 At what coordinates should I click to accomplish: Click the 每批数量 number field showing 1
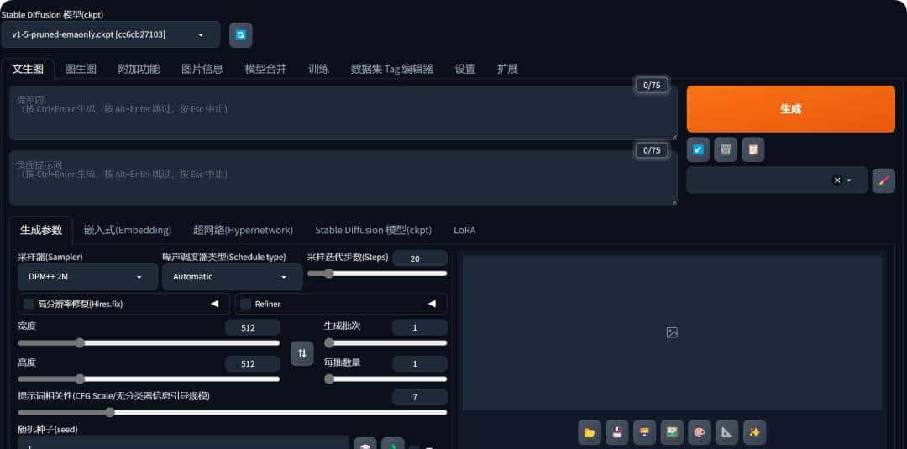pyautogui.click(x=420, y=364)
